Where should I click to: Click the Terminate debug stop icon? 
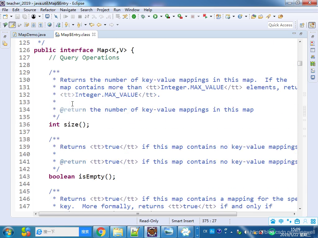(80, 17)
